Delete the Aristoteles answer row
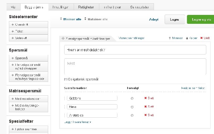 pos(149,115)
